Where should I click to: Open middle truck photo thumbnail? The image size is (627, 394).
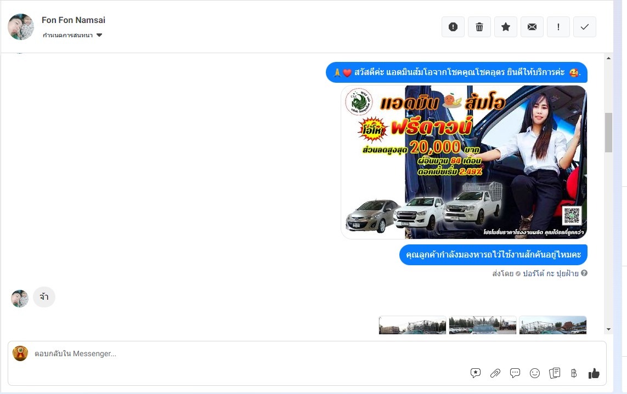[x=483, y=325]
